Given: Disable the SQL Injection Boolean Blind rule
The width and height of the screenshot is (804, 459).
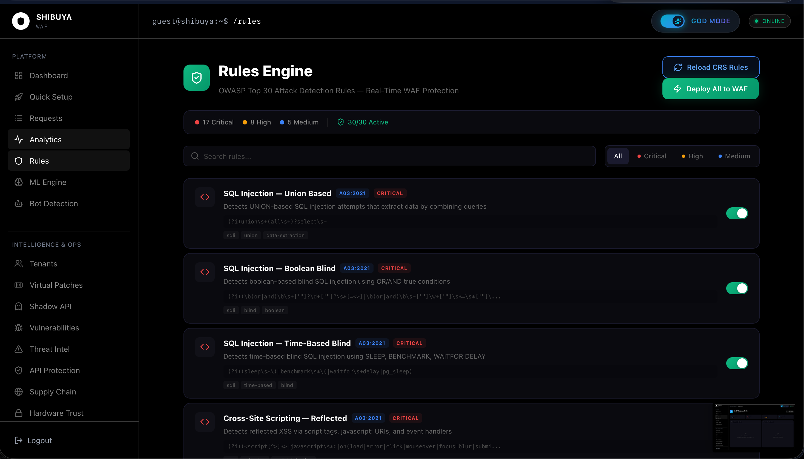Looking at the screenshot, I should click(737, 289).
